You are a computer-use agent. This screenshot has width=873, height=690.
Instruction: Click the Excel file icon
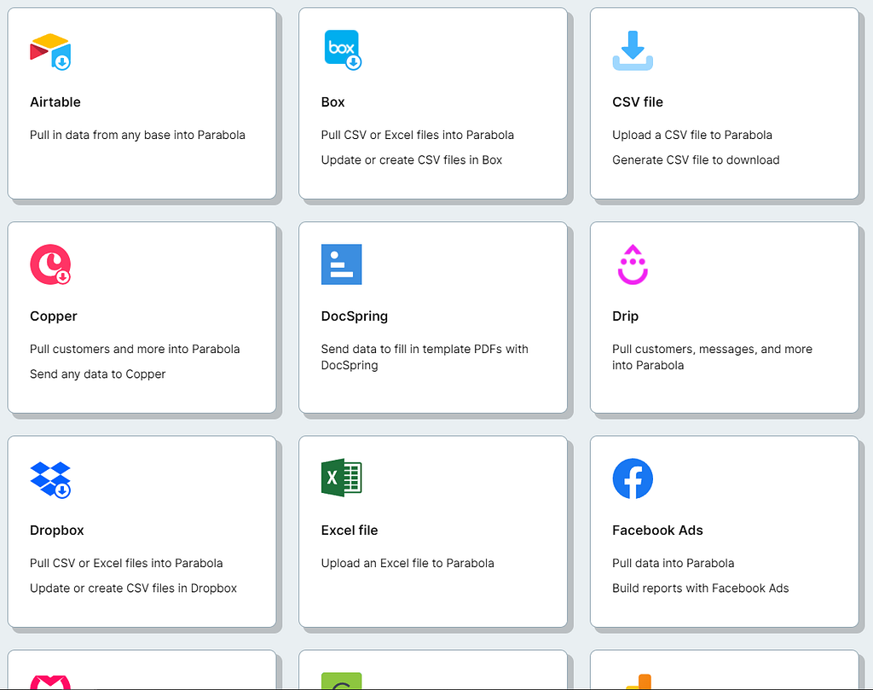[341, 478]
